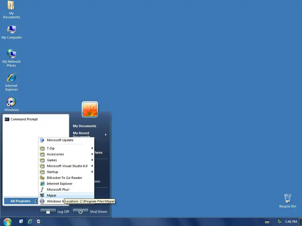Click the Microsoft Update icon
The image size is (302, 226).
coord(42,140)
